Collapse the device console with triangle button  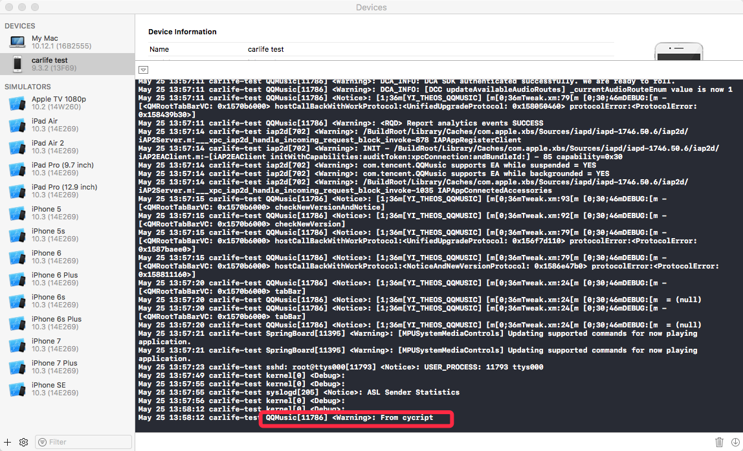[x=144, y=70]
